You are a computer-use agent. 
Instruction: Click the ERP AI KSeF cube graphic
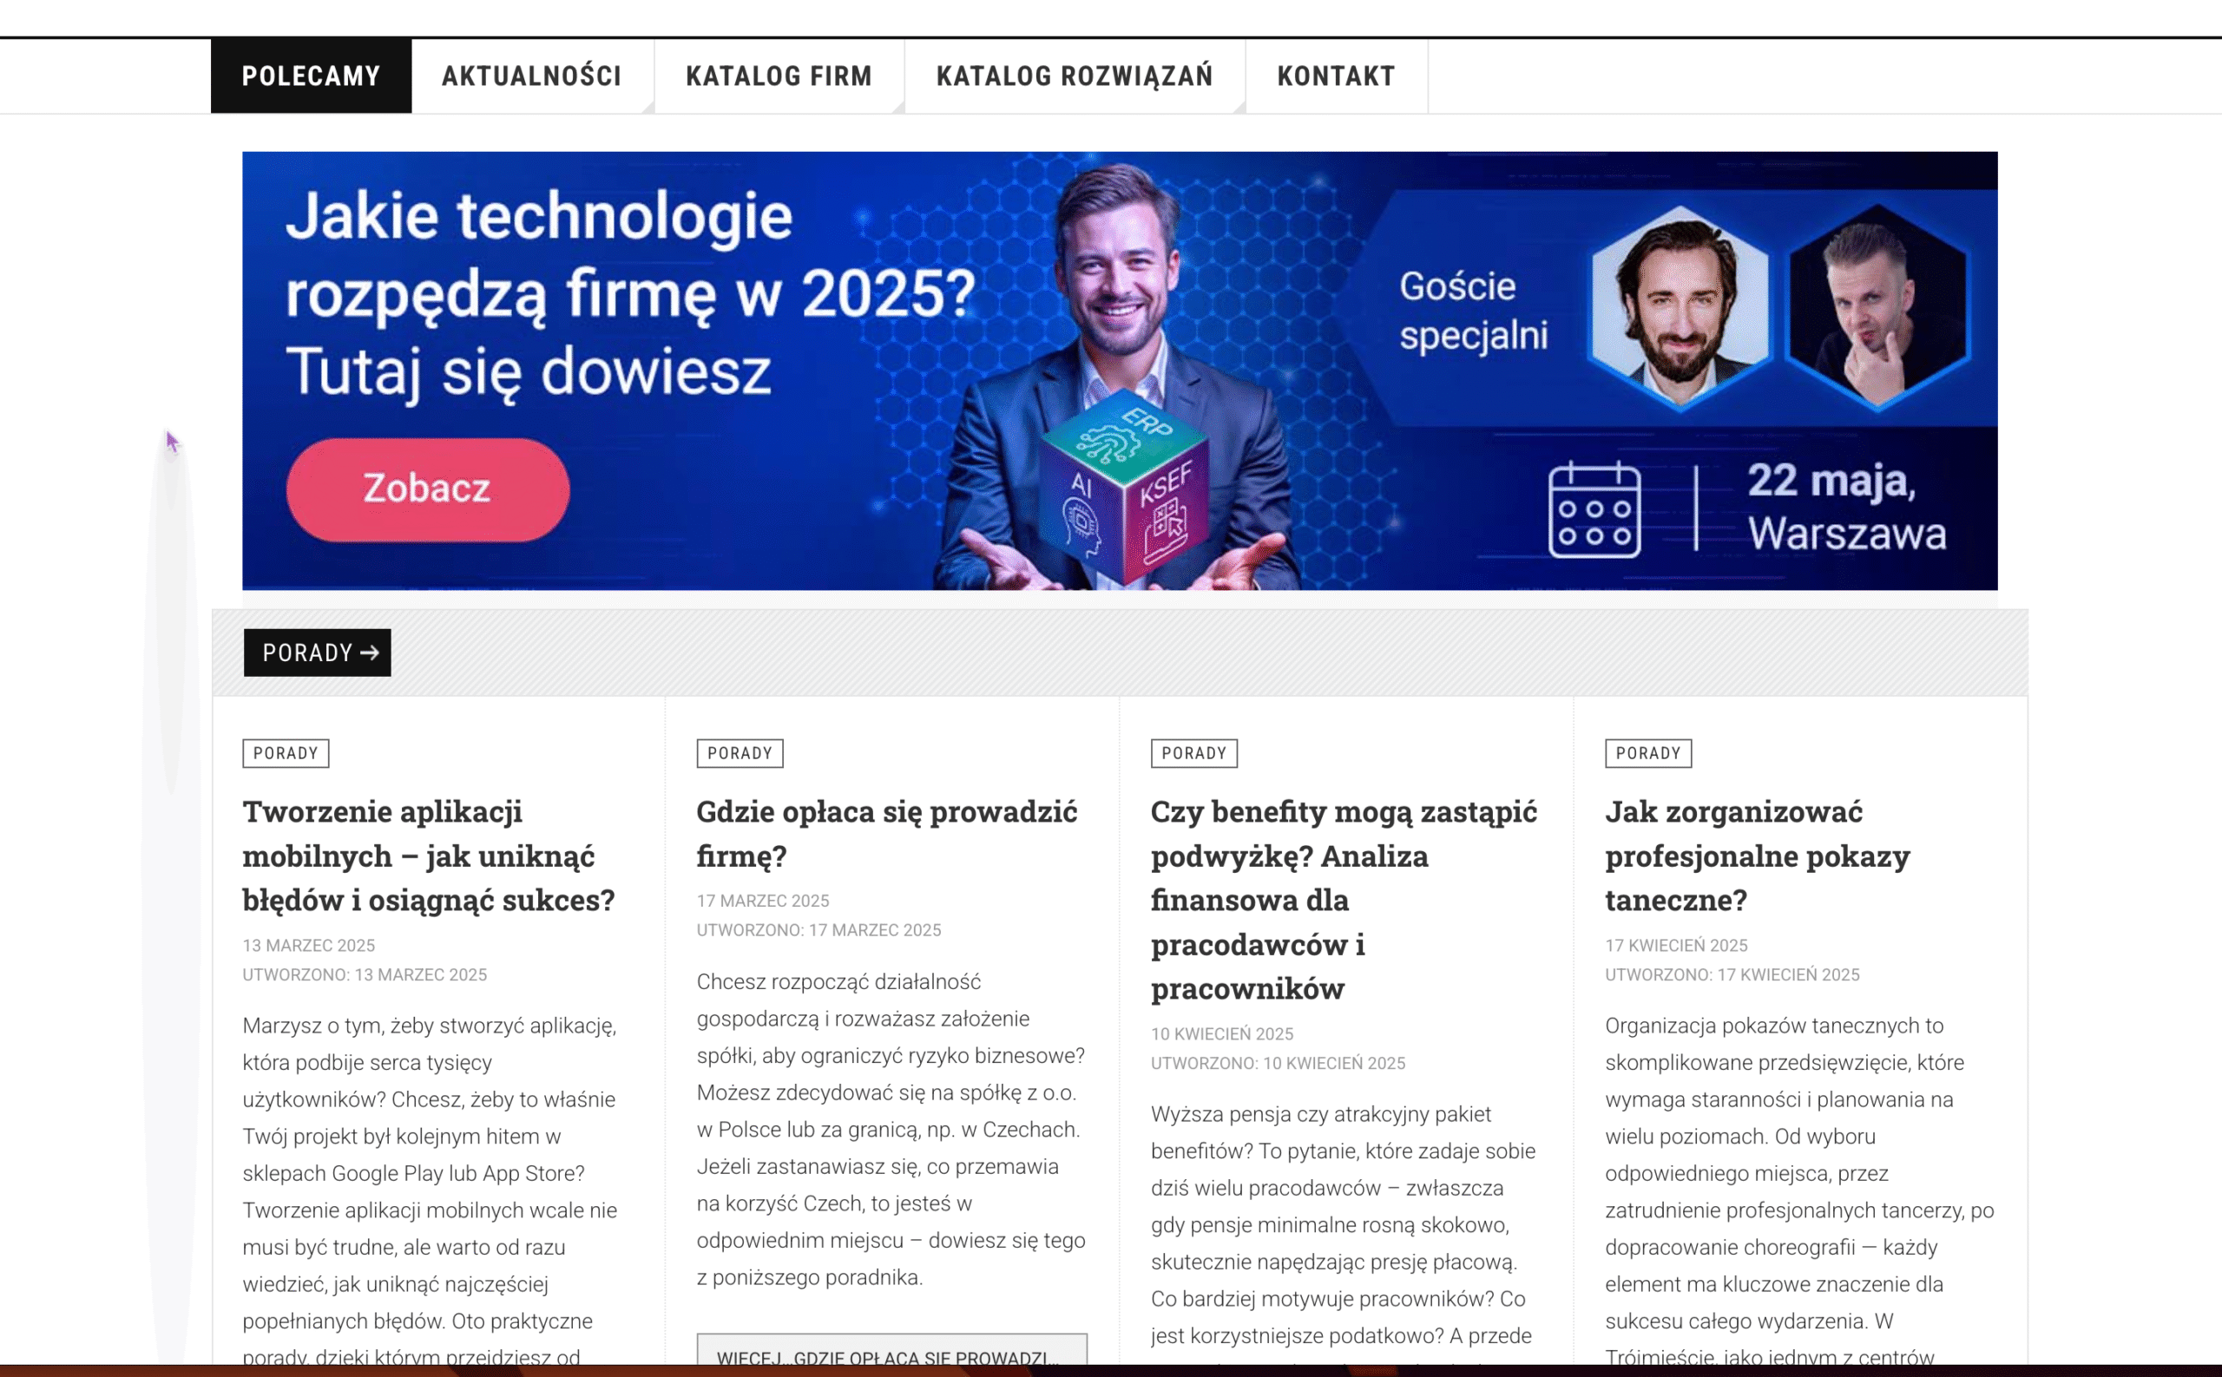[1125, 482]
